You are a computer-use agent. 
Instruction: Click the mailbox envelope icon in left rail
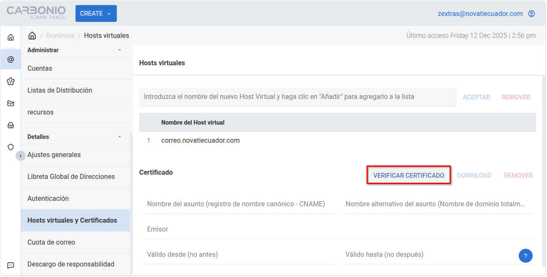point(11,103)
